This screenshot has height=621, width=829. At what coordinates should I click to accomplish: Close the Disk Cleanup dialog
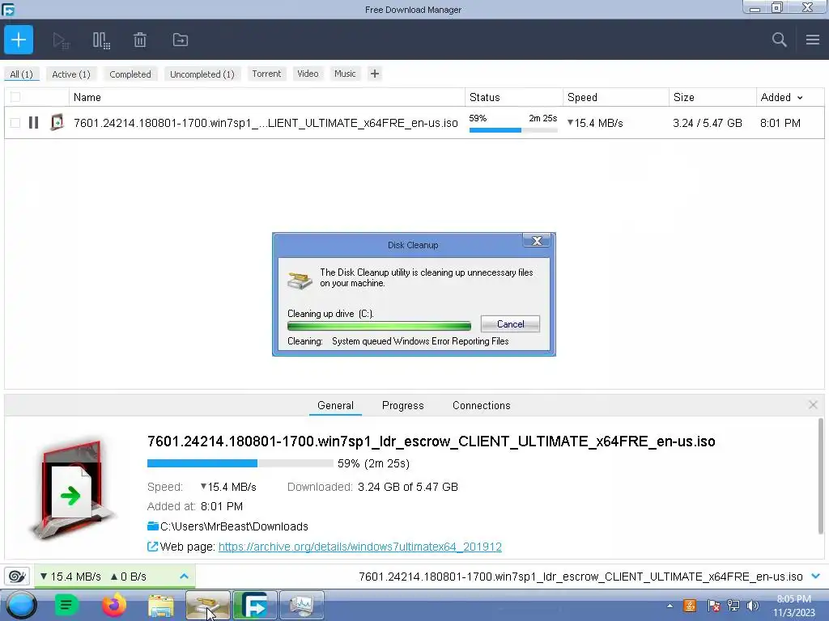tap(537, 241)
